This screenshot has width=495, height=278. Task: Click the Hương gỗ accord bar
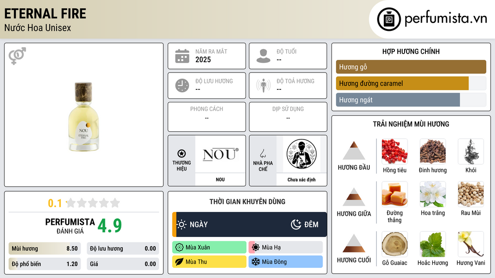(411, 67)
